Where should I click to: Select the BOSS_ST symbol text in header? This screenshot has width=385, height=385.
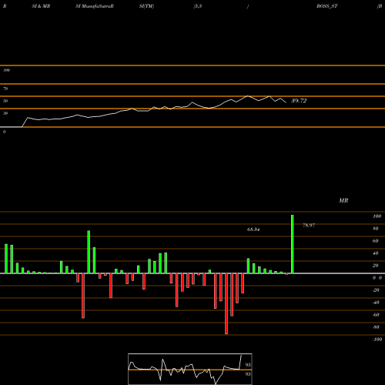[327, 6]
